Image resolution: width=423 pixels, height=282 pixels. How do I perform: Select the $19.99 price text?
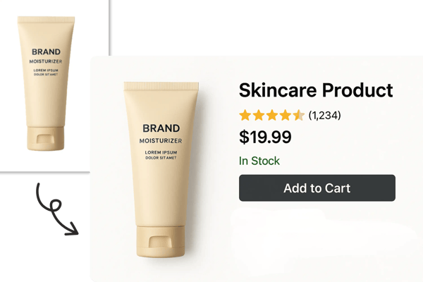[265, 137]
